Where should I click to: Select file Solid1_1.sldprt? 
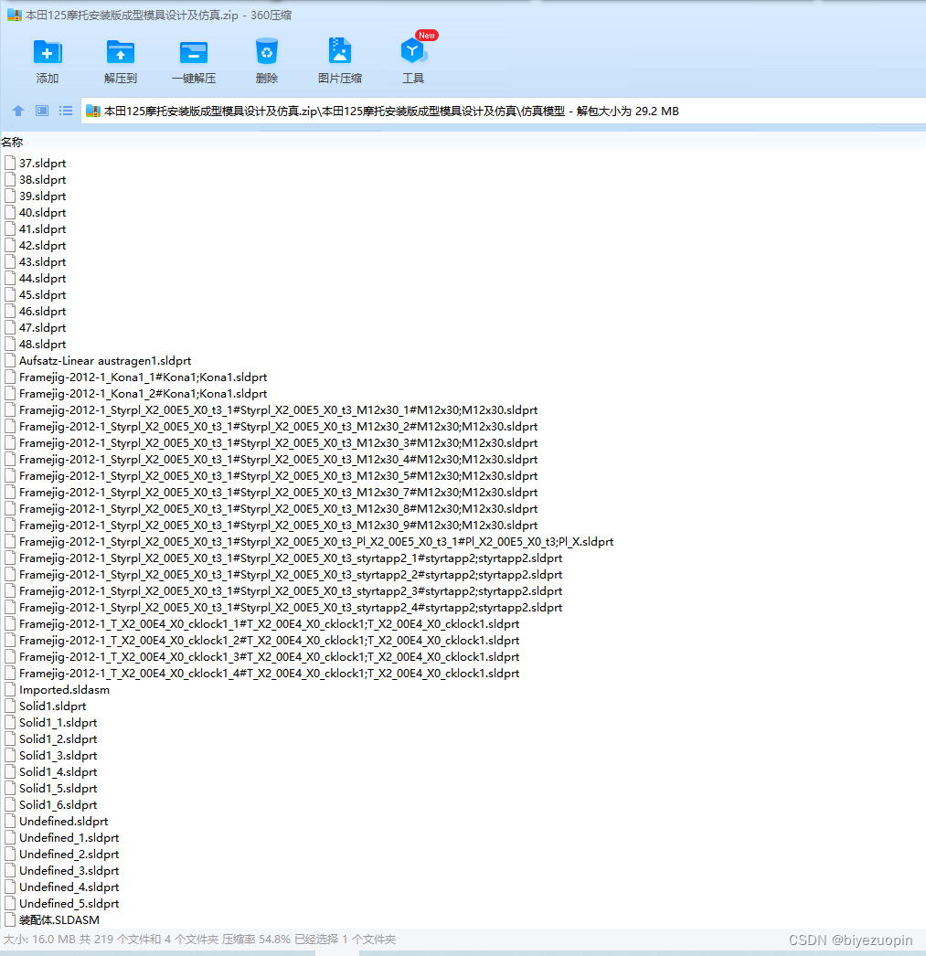(58, 723)
